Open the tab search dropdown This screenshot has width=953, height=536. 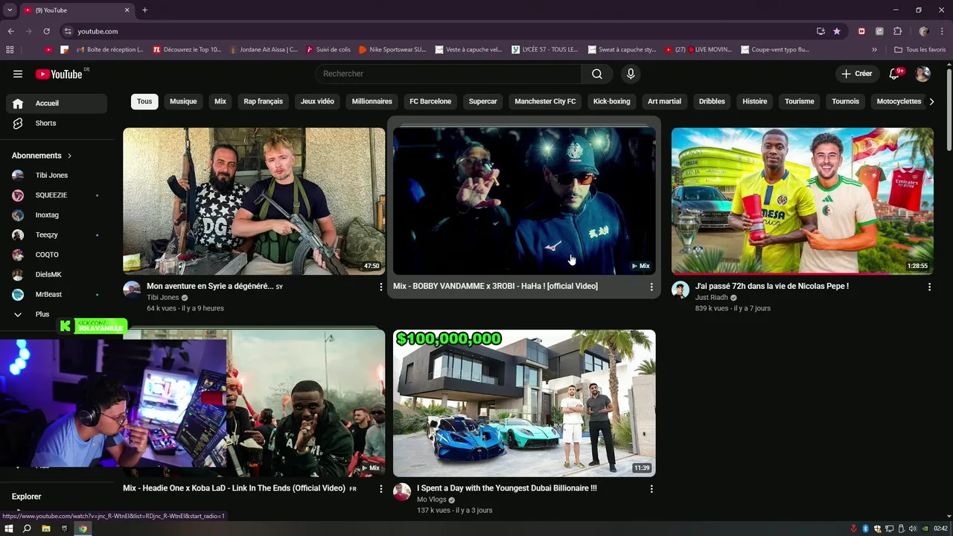10,10
